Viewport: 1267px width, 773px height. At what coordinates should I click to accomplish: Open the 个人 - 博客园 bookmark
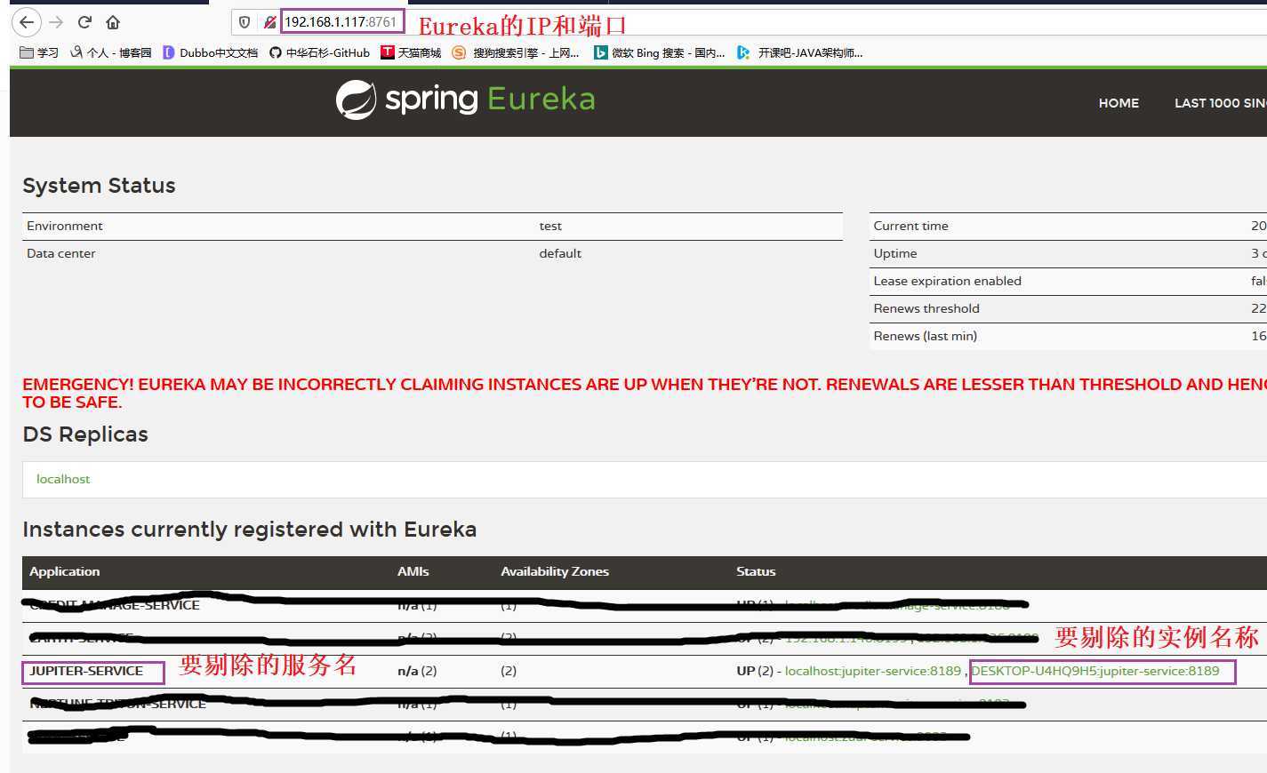coord(111,53)
